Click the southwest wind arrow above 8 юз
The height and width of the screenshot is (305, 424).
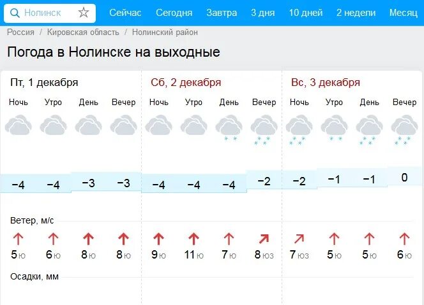(264, 239)
